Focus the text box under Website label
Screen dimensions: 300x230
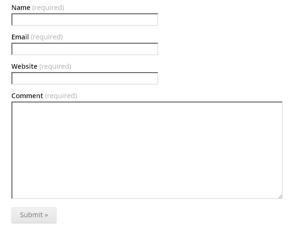tap(85, 78)
